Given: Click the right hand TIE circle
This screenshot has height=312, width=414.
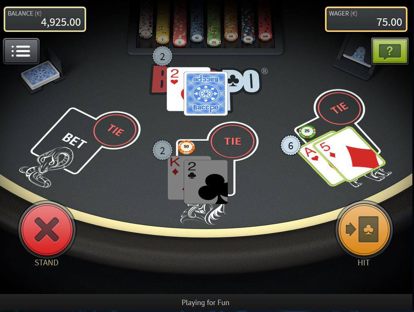Looking at the screenshot, I should [340, 108].
